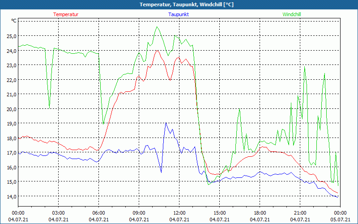Image resolution: width=358 pixels, height=224 pixels.
Task: Click the 14,0 y-axis value
Action: tap(12, 196)
